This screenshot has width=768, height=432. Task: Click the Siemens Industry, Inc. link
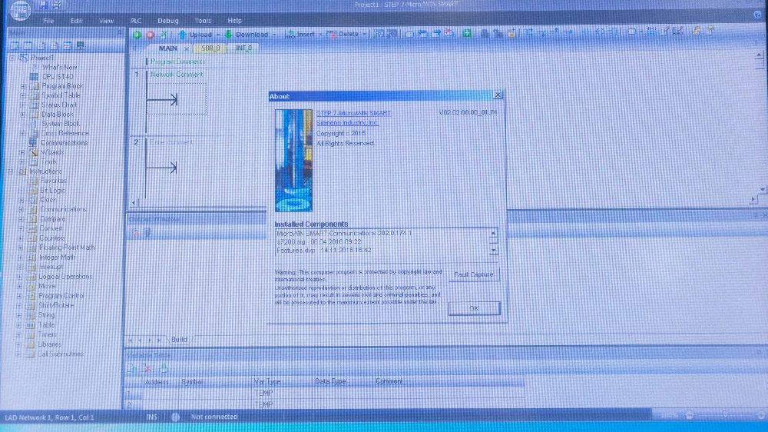click(x=347, y=122)
